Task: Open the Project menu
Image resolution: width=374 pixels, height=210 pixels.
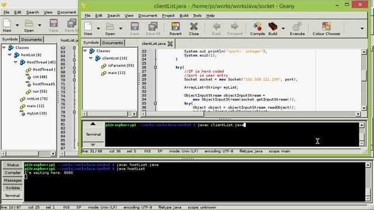Action: [x=168, y=16]
